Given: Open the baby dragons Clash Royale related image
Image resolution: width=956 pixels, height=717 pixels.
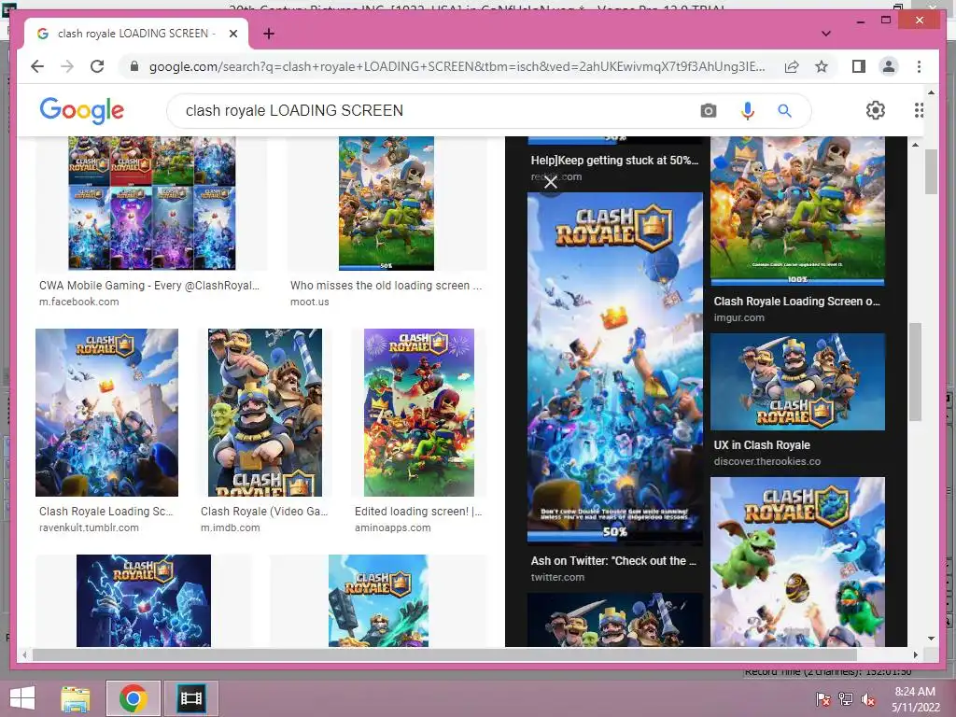Looking at the screenshot, I should pyautogui.click(x=797, y=561).
